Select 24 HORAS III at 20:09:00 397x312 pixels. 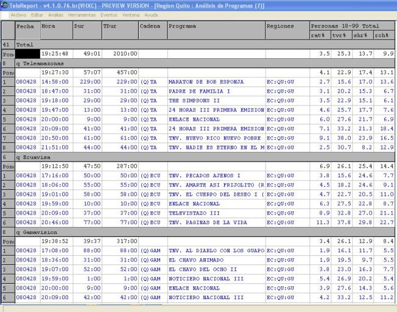(x=217, y=129)
